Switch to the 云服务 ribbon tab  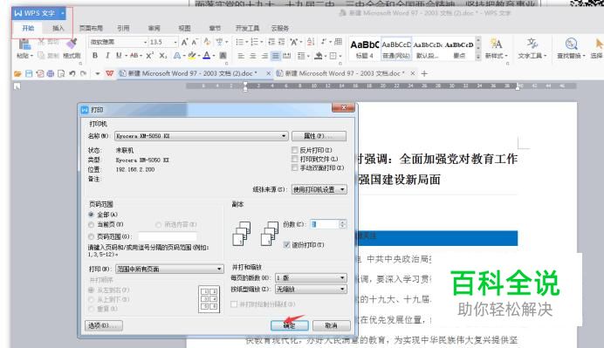(x=280, y=28)
